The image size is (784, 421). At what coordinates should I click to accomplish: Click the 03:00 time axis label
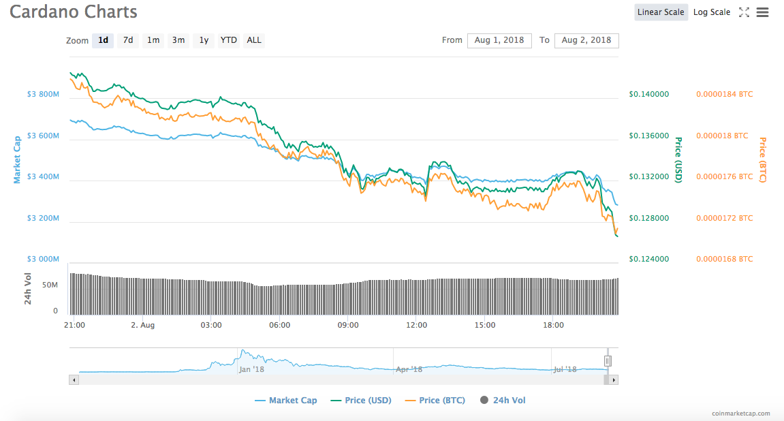[211, 325]
